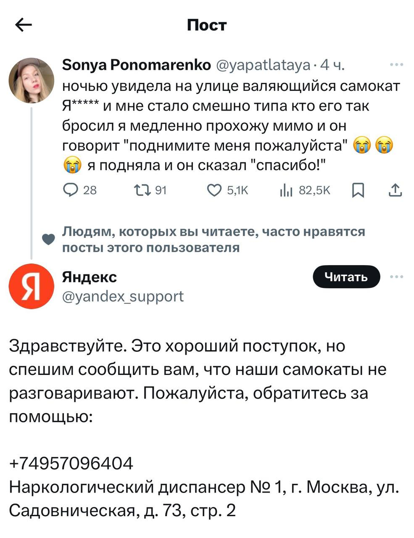
Task: Open the @yandex_support handle link
Action: click(123, 296)
